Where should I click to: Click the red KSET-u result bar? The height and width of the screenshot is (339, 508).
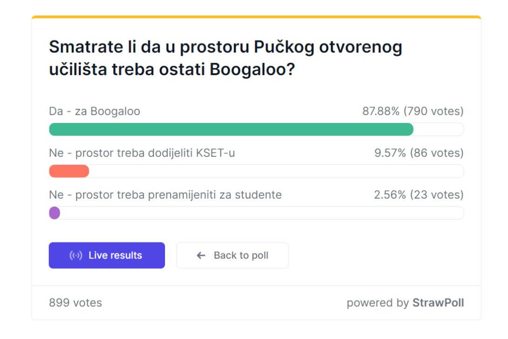[x=69, y=171]
